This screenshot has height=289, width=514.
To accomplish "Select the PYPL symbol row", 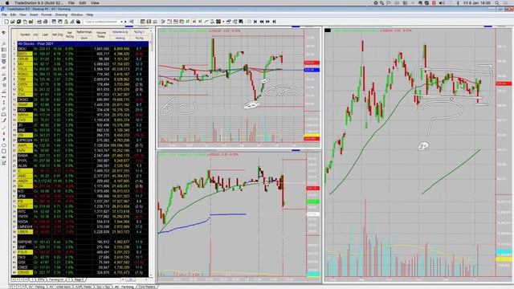I will (80, 161).
